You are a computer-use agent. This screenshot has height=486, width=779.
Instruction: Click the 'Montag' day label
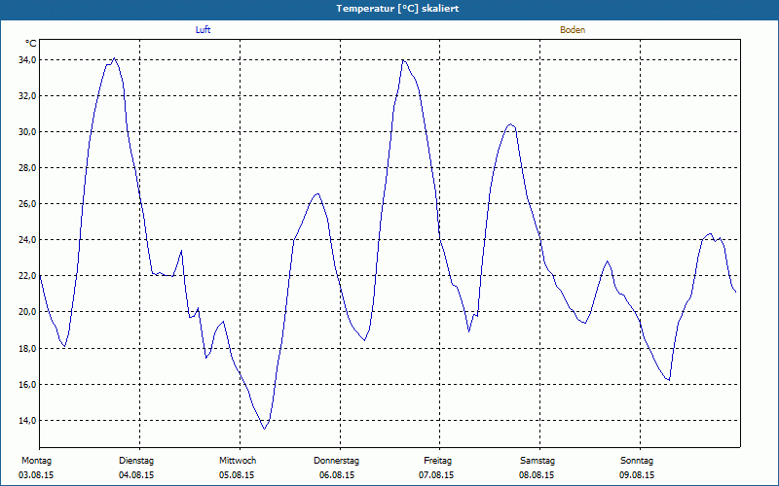pos(36,461)
